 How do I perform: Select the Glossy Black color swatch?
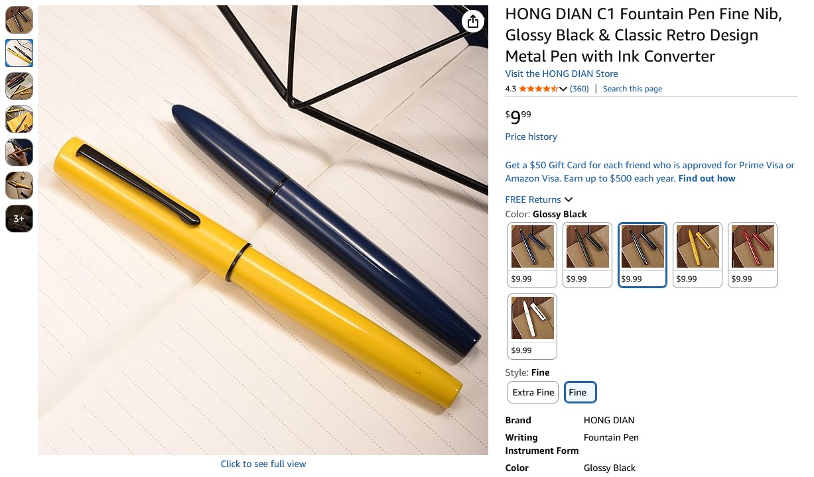click(x=643, y=255)
